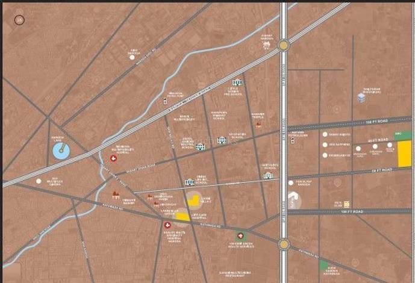
Task: Select the petrol pump icon right of the main road
Action: pos(293,140)
